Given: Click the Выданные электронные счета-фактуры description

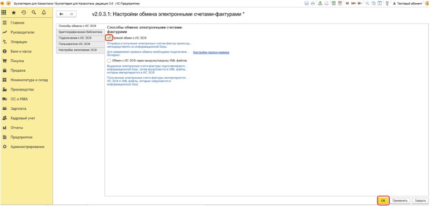Looking at the screenshot, I should (148, 70).
